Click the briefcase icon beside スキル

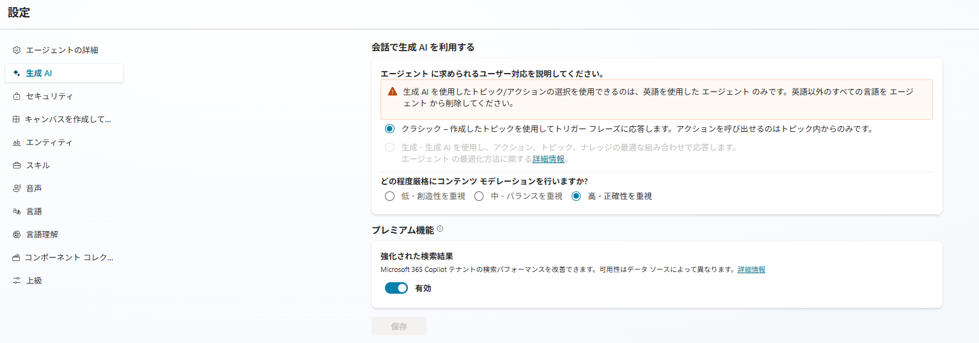click(x=17, y=165)
